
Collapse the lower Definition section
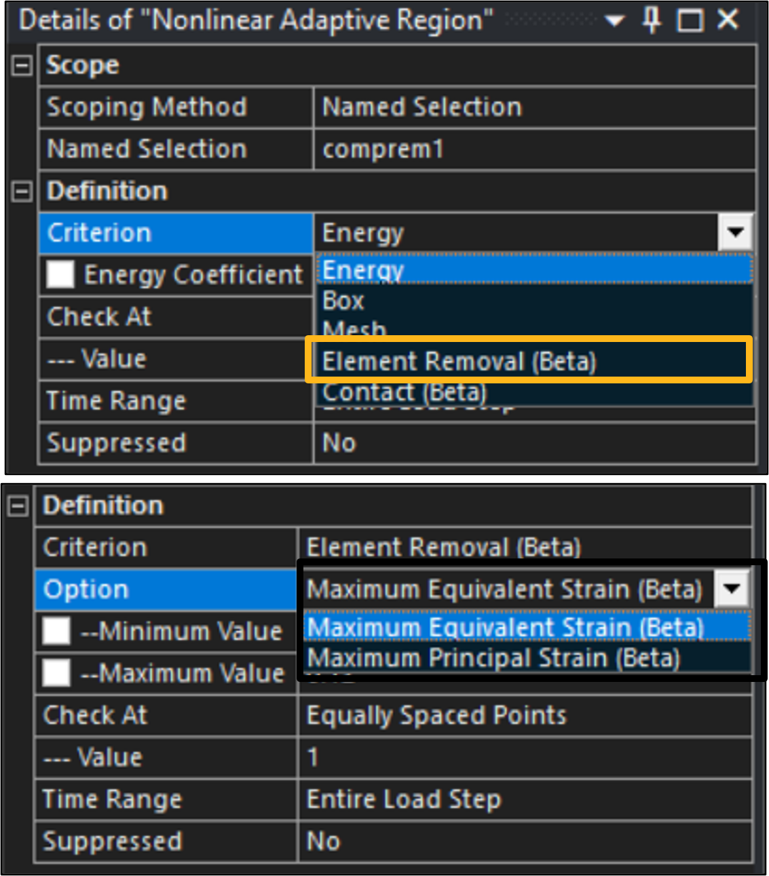18,506
